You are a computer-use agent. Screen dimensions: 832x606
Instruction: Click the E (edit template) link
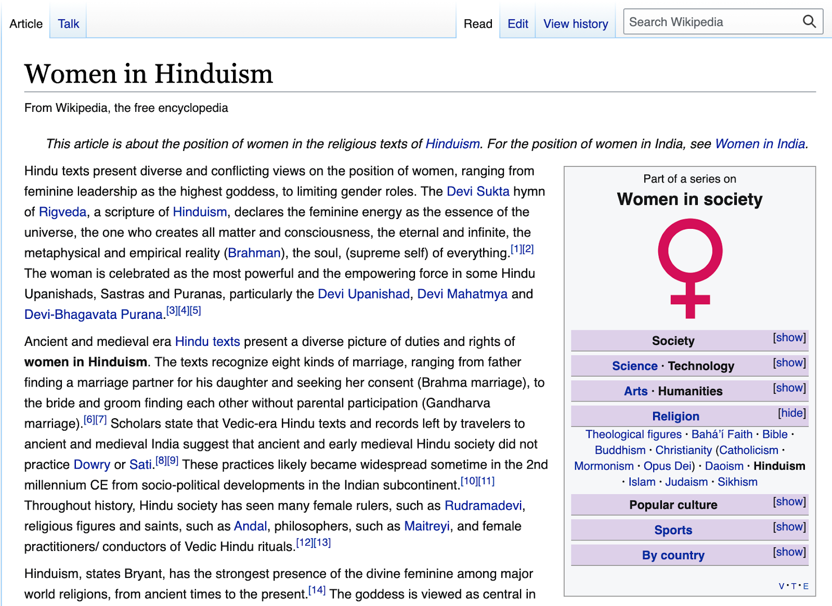pos(805,586)
